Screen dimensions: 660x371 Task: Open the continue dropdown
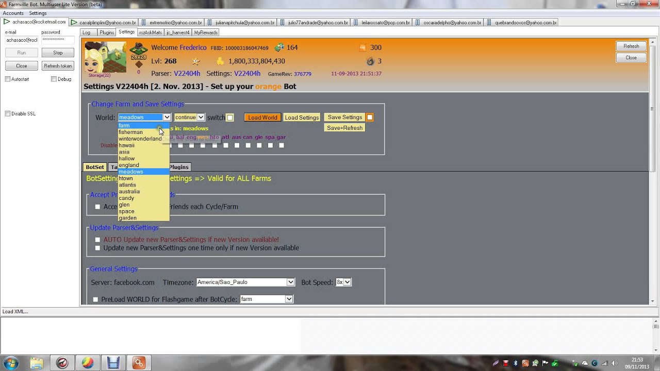point(189,117)
